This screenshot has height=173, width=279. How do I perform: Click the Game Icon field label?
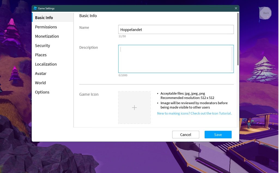click(x=89, y=94)
